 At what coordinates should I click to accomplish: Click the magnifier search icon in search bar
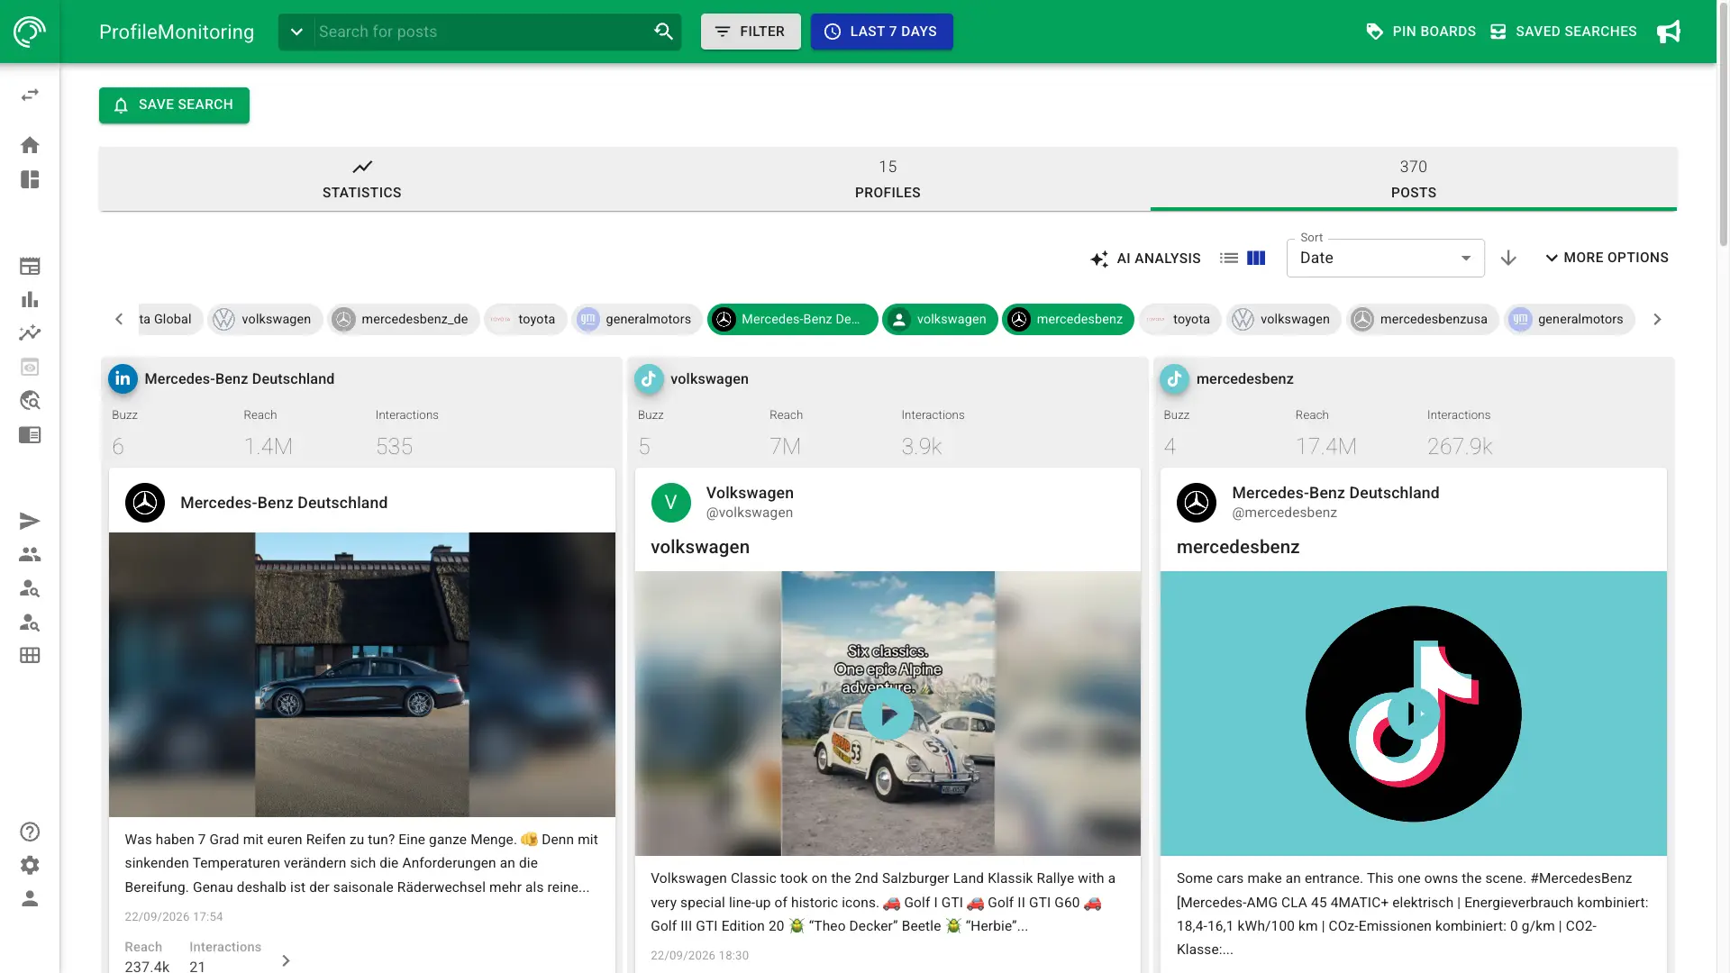[x=663, y=32]
